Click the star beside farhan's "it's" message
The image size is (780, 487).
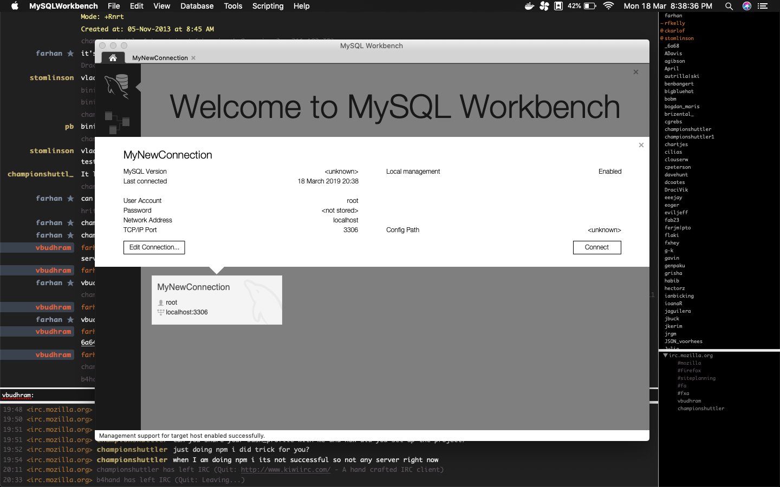click(70, 53)
